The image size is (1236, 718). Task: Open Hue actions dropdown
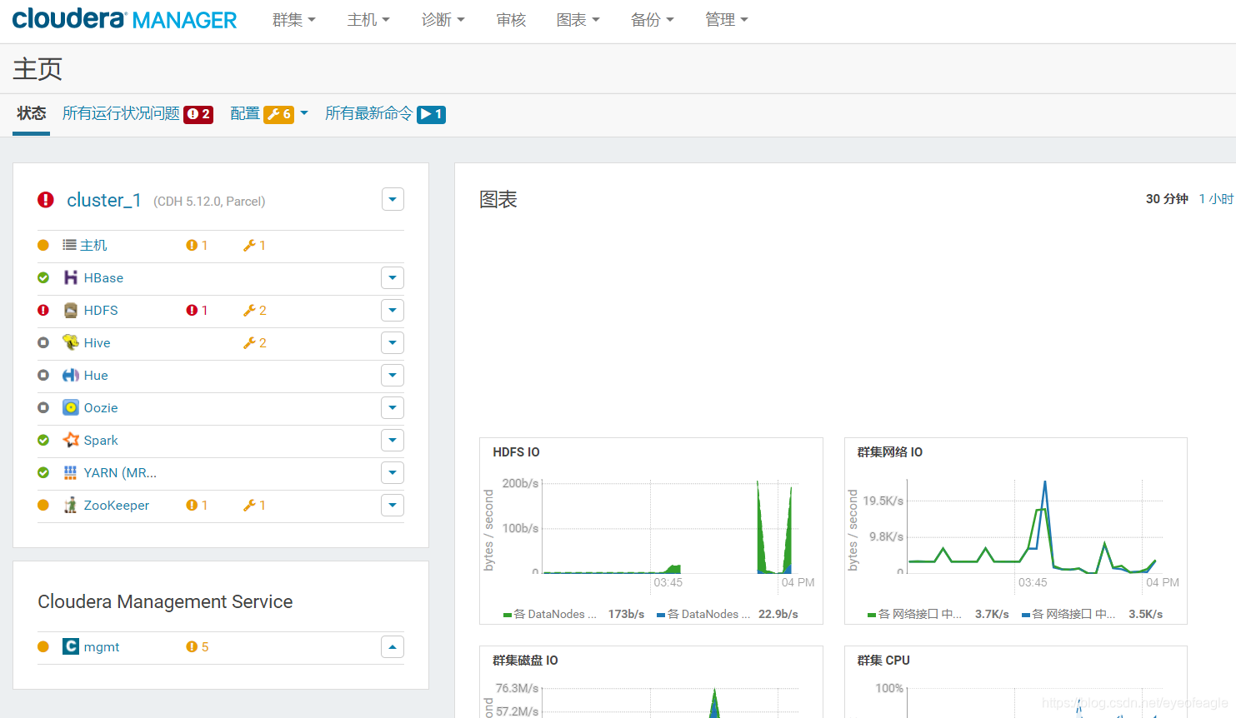pyautogui.click(x=393, y=375)
